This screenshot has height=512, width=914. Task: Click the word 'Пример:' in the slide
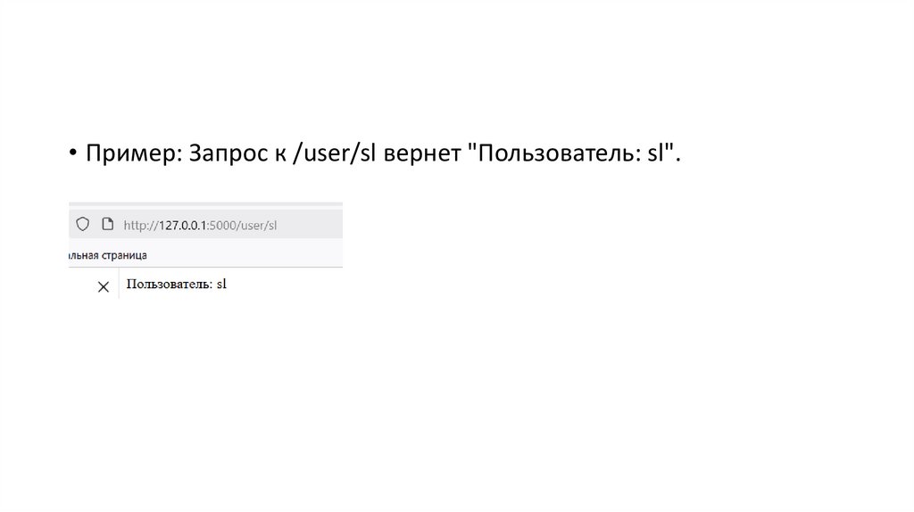coord(134,154)
